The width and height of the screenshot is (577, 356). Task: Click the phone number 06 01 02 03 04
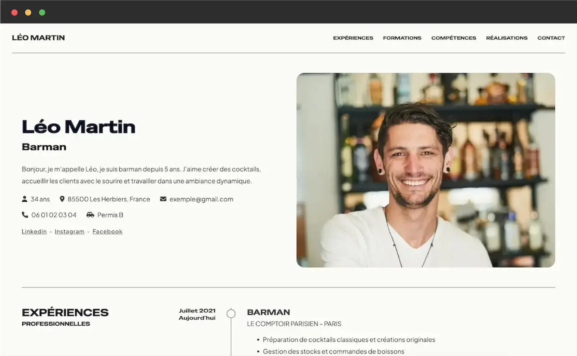click(x=54, y=215)
